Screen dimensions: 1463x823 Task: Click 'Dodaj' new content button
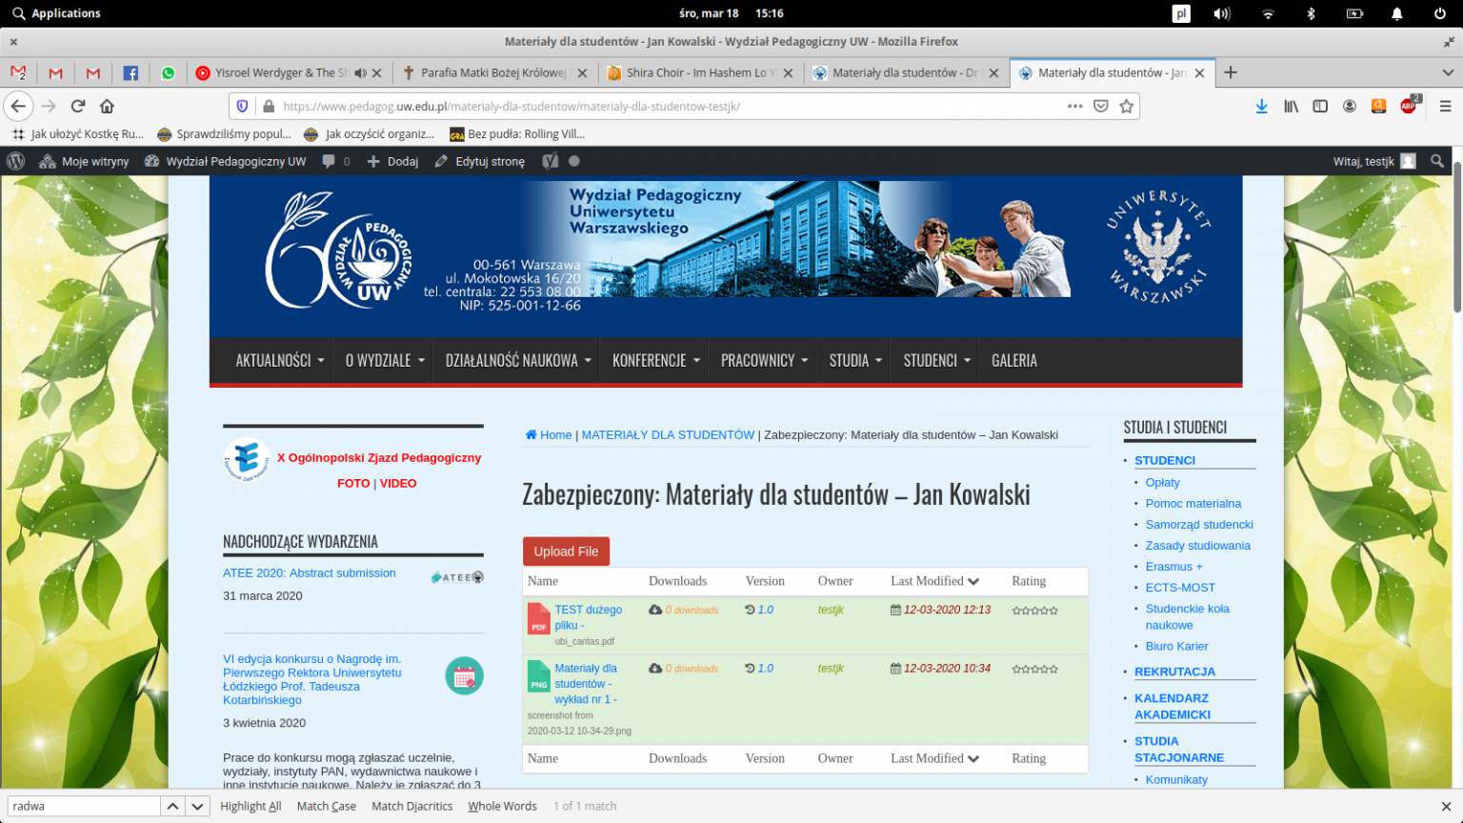[x=393, y=161]
